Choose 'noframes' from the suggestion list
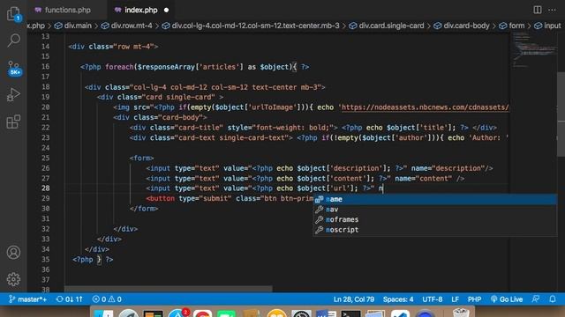 (435, 219)
